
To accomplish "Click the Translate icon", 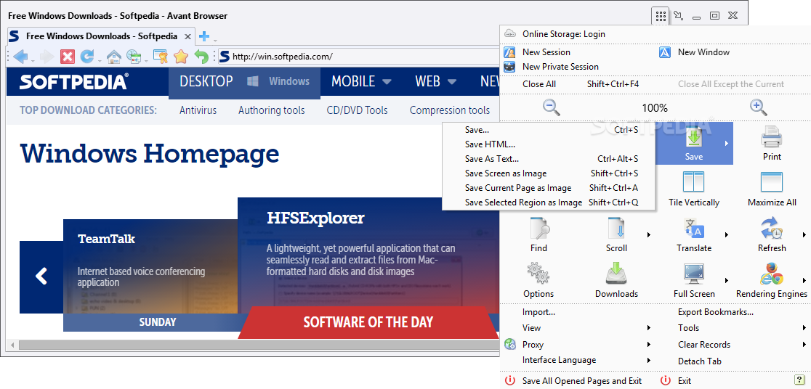I will [693, 229].
